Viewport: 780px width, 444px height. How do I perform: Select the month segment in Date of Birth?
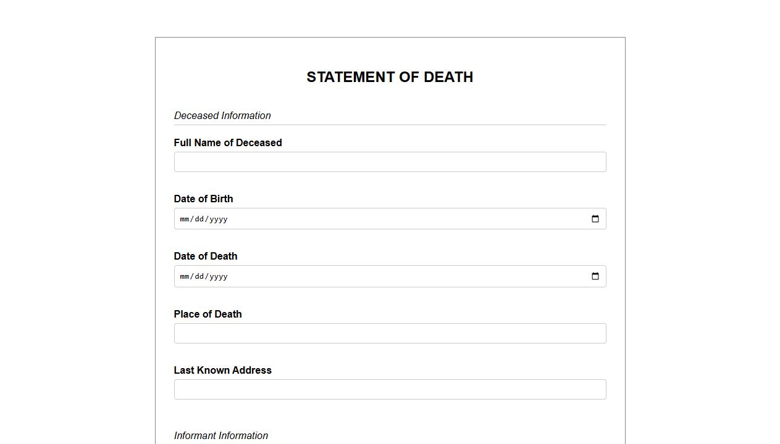tap(185, 219)
